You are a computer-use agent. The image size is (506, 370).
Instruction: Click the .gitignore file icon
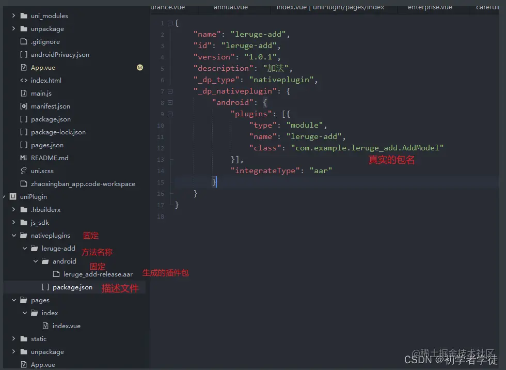(24, 41)
